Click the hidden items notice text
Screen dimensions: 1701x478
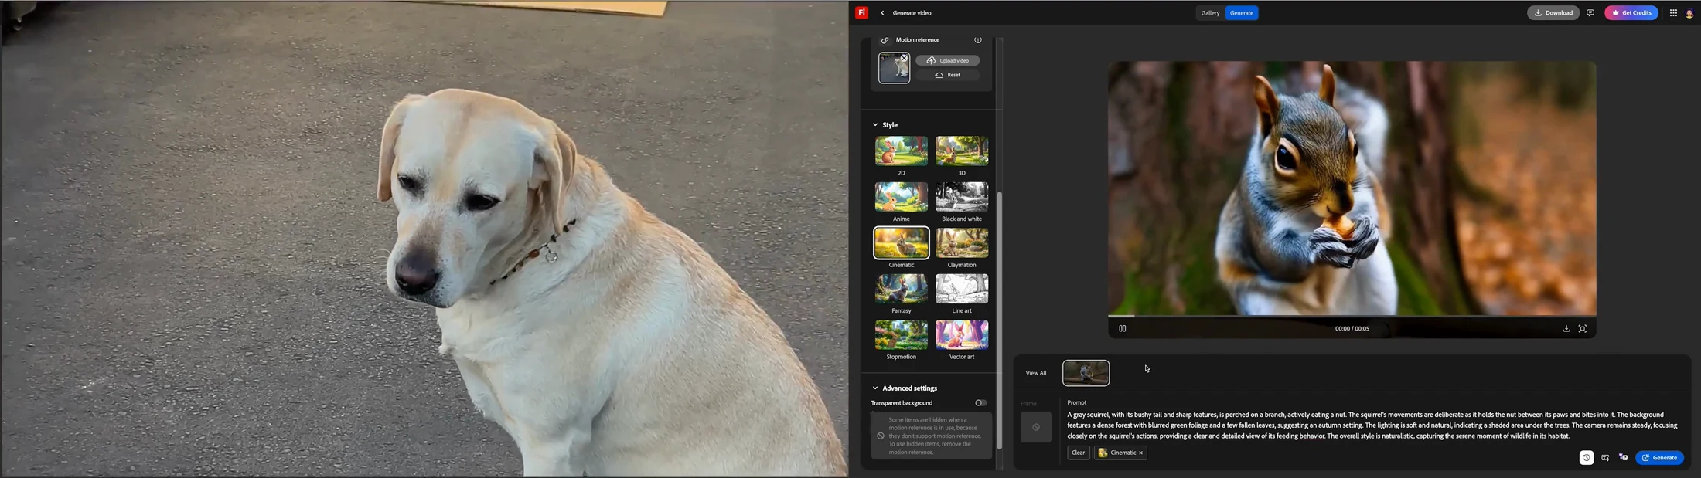pyautogui.click(x=936, y=436)
